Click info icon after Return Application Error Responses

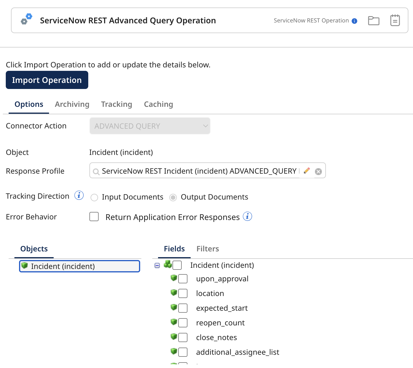(x=247, y=216)
